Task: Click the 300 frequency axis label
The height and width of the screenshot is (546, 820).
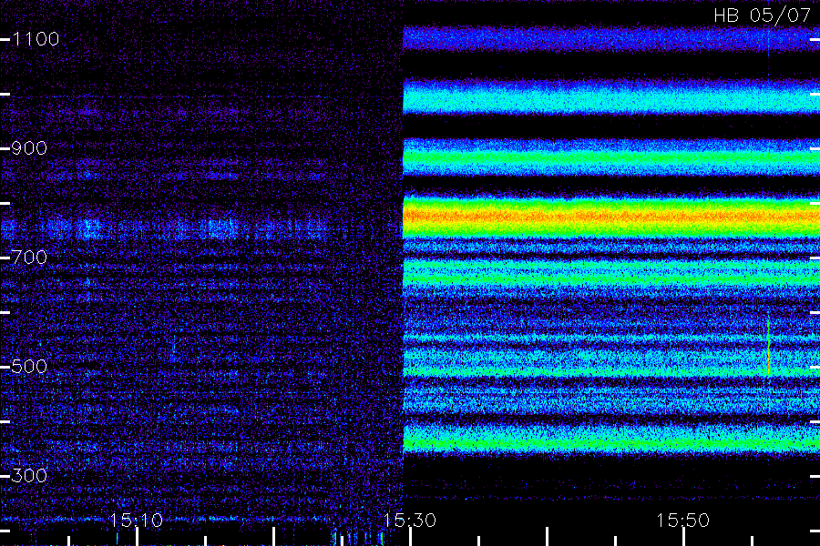Action: point(29,475)
